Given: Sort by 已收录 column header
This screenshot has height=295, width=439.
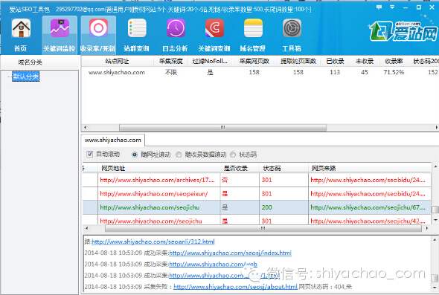Looking at the screenshot, I should click(x=335, y=61).
